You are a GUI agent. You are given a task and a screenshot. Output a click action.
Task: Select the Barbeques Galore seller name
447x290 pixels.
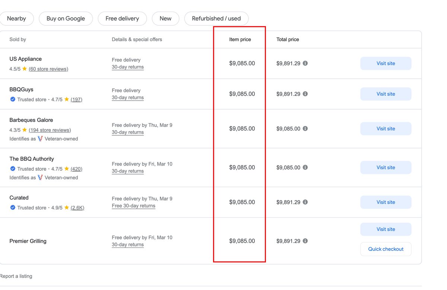[x=31, y=120]
